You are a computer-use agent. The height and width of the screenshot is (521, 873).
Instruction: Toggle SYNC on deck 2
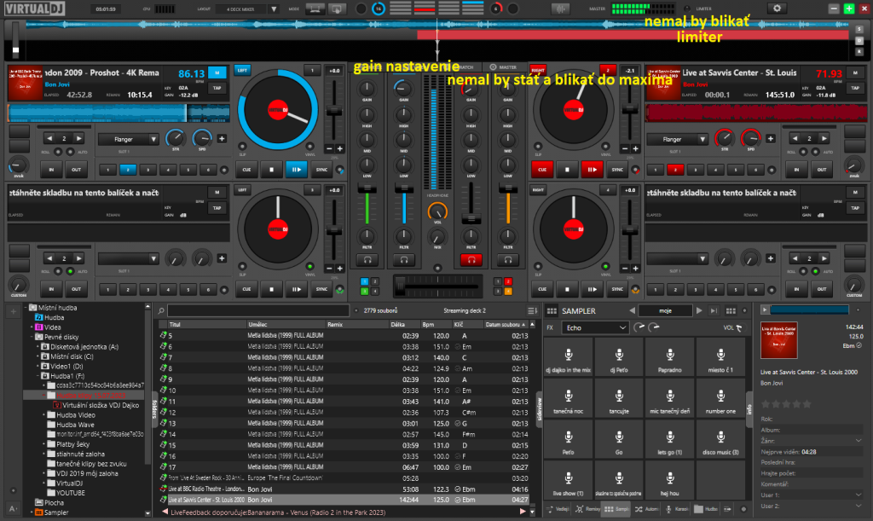(616, 170)
